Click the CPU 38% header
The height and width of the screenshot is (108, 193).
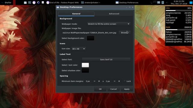coord(179,8)
